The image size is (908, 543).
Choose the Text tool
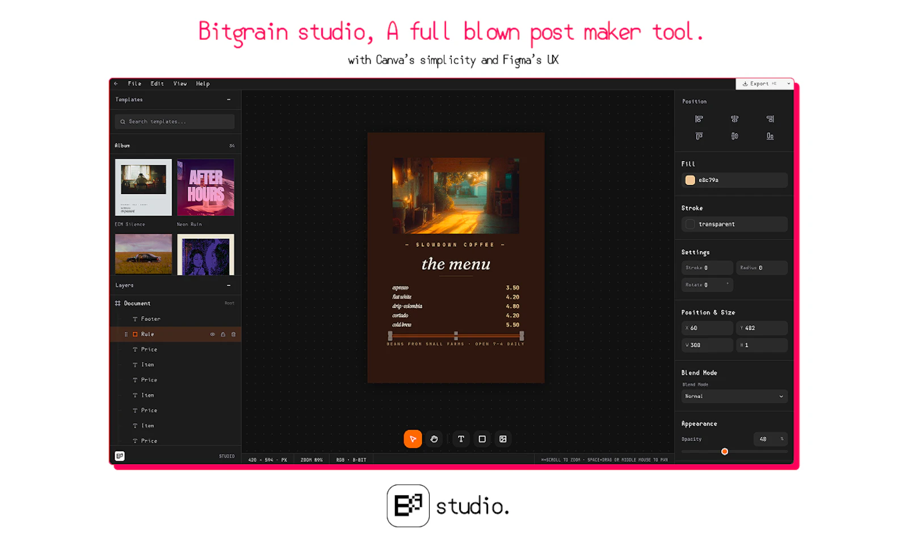[461, 439]
